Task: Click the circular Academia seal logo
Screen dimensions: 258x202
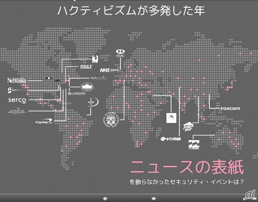Action: click(x=111, y=119)
